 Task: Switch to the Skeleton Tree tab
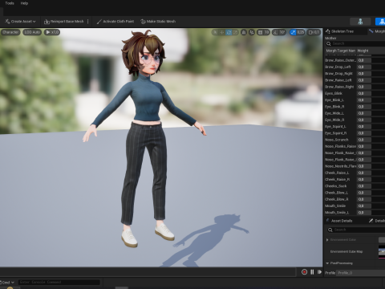point(342,31)
